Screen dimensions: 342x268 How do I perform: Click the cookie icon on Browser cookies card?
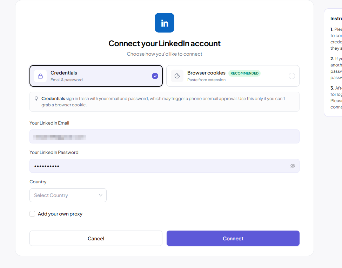177,76
